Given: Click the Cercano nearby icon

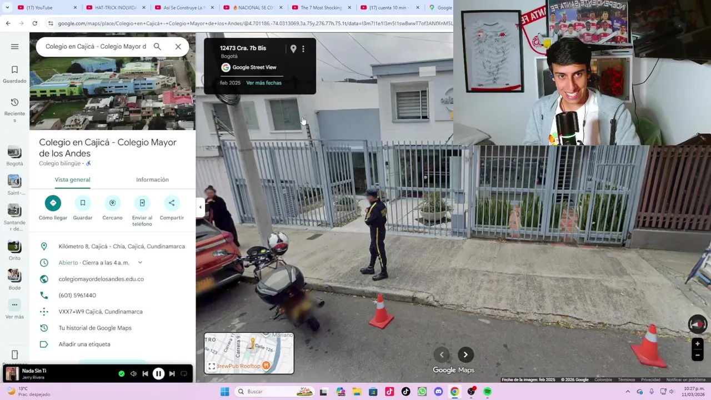Looking at the screenshot, I should click(112, 203).
